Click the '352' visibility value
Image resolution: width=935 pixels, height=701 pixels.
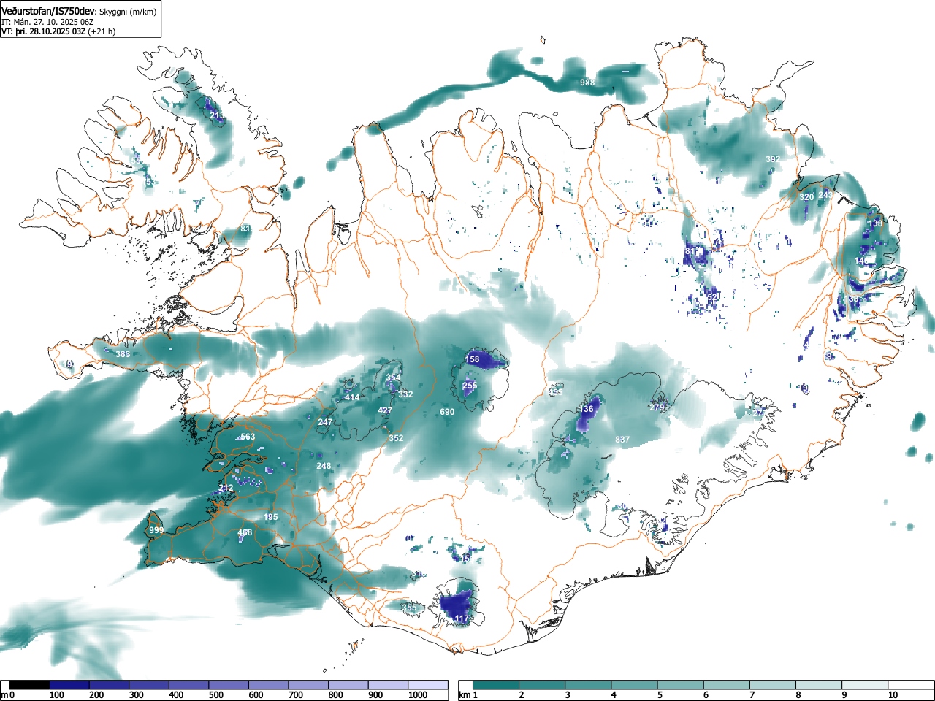[x=396, y=438]
